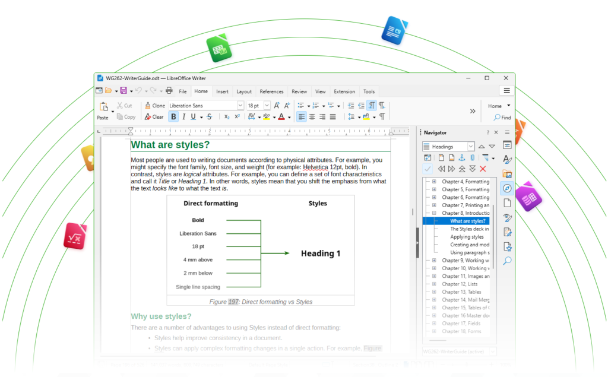This screenshot has height=377, width=608.
Task: Click Navigator promote chapter double-left arrows
Action: 441,169
